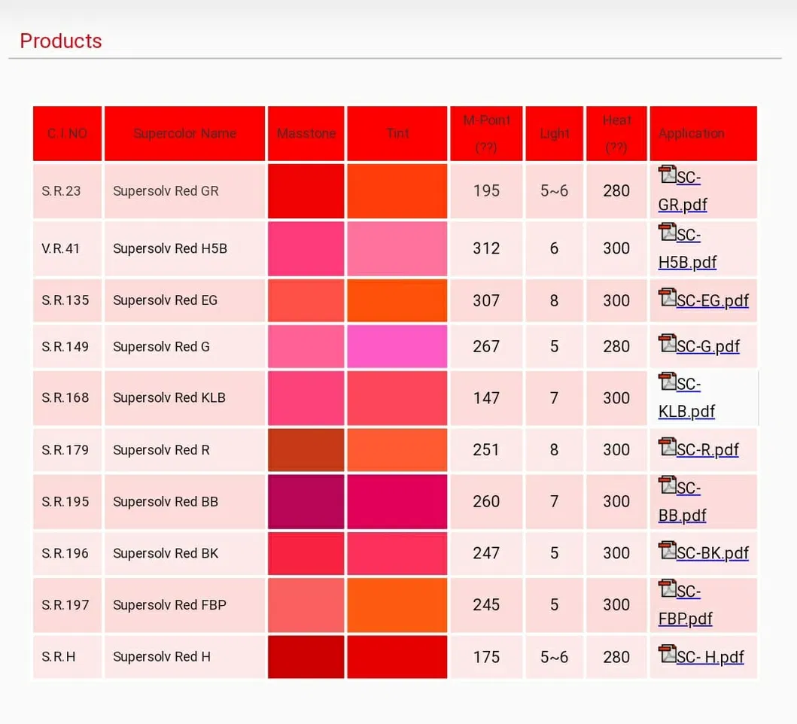The width and height of the screenshot is (797, 724).
Task: Click the PDF icon beside SC-GR.pdf
Action: point(667,175)
